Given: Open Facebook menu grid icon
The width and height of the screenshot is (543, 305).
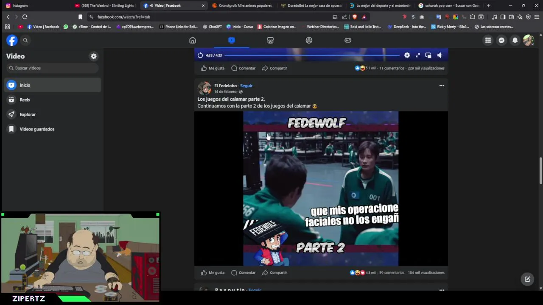Looking at the screenshot, I should coord(488,40).
